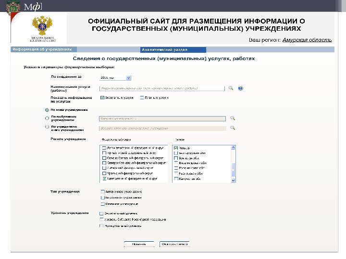Click magnifier next to founder INN field
This screenshot has width=346, height=259.
[x=233, y=128]
